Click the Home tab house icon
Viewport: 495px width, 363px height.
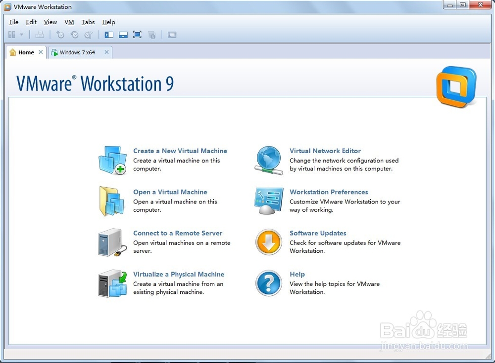(13, 52)
